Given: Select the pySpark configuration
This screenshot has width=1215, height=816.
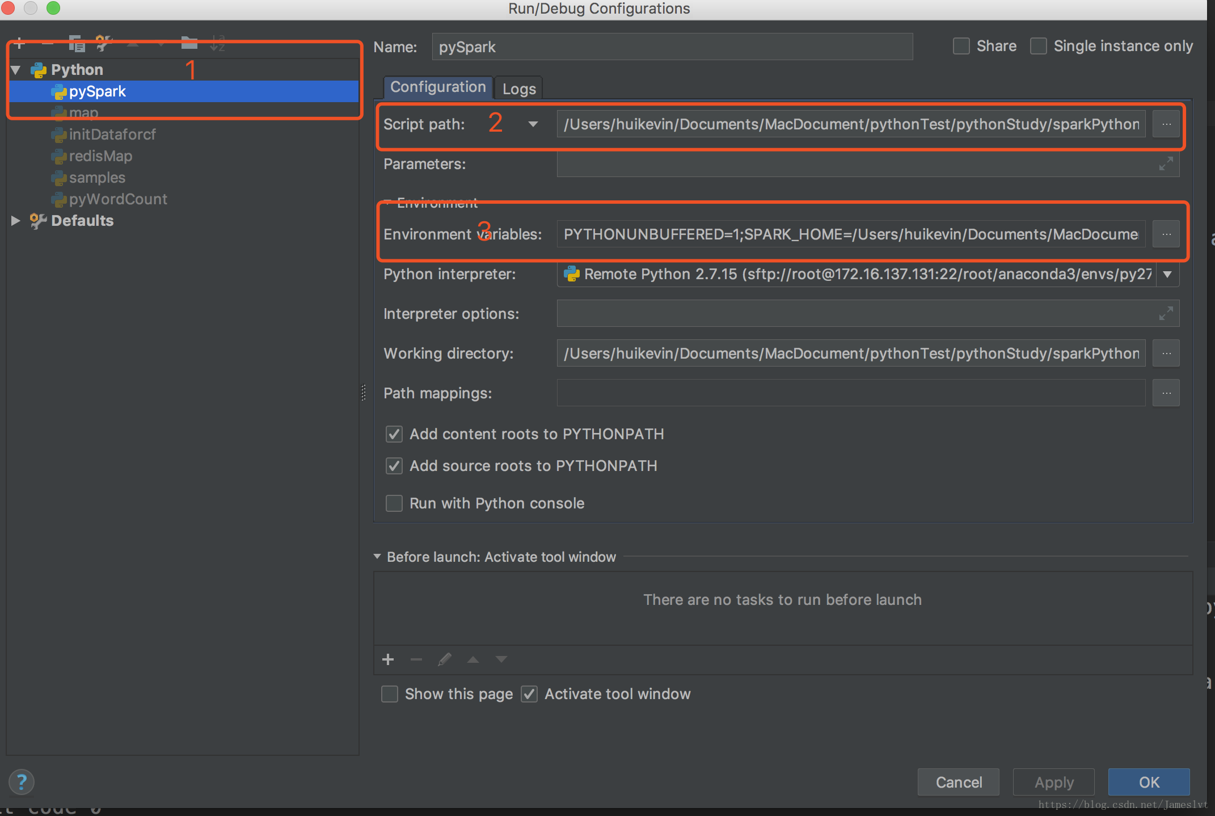Looking at the screenshot, I should coord(184,91).
